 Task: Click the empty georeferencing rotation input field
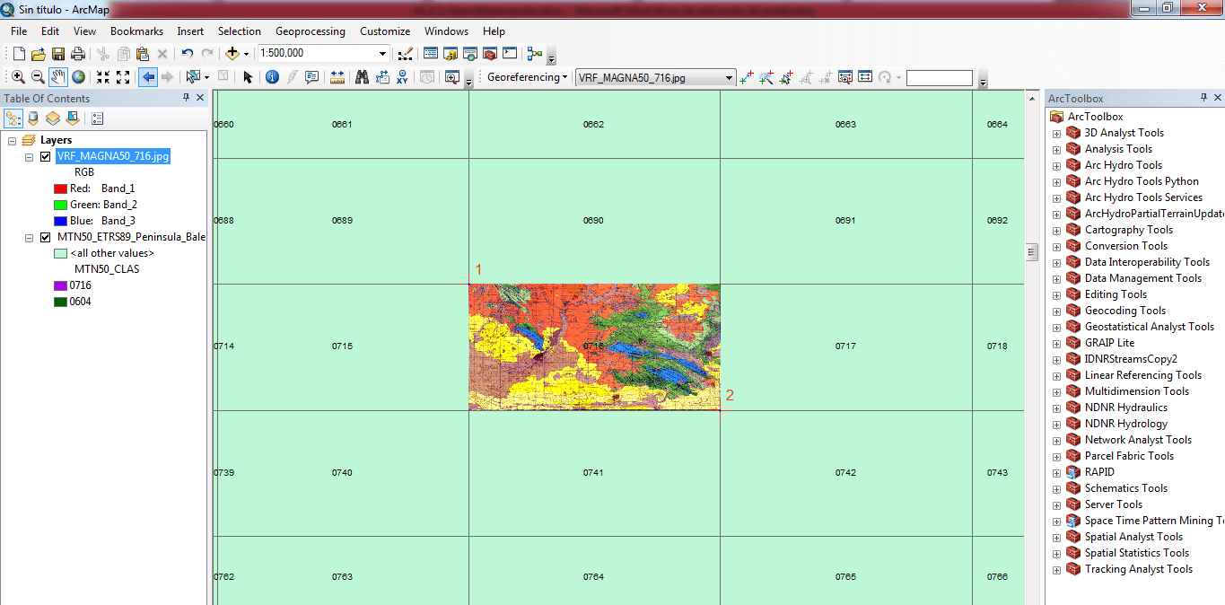pyautogui.click(x=939, y=78)
